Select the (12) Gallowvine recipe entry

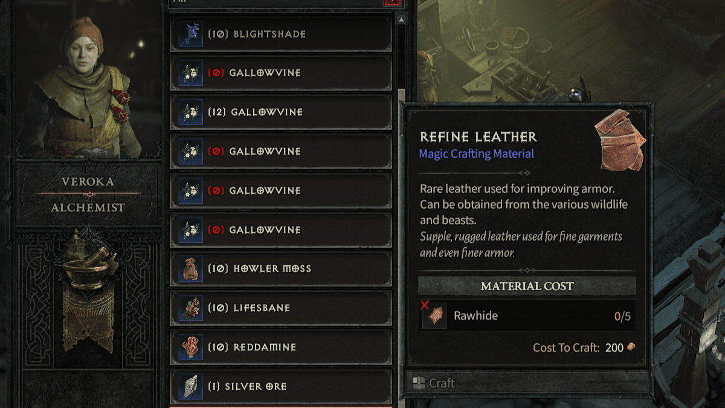281,112
